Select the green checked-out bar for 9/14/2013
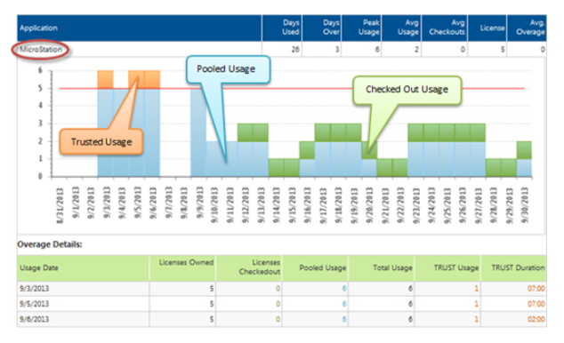Screen dimensions: 564x343 point(276,167)
